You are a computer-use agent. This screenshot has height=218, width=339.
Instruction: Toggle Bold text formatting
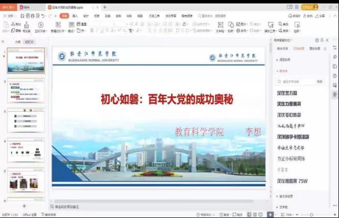[92, 31]
